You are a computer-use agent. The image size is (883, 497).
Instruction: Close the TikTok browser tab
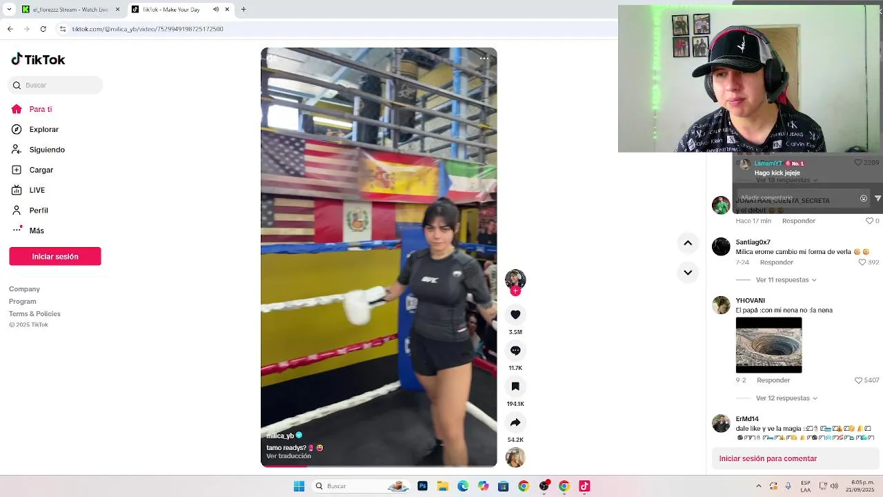(x=227, y=10)
